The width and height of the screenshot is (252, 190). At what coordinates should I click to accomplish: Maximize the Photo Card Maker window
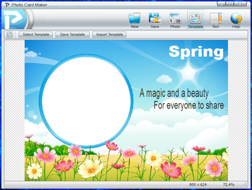(230, 4)
